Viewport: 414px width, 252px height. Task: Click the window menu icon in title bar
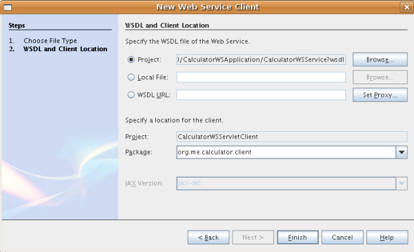(8, 7)
